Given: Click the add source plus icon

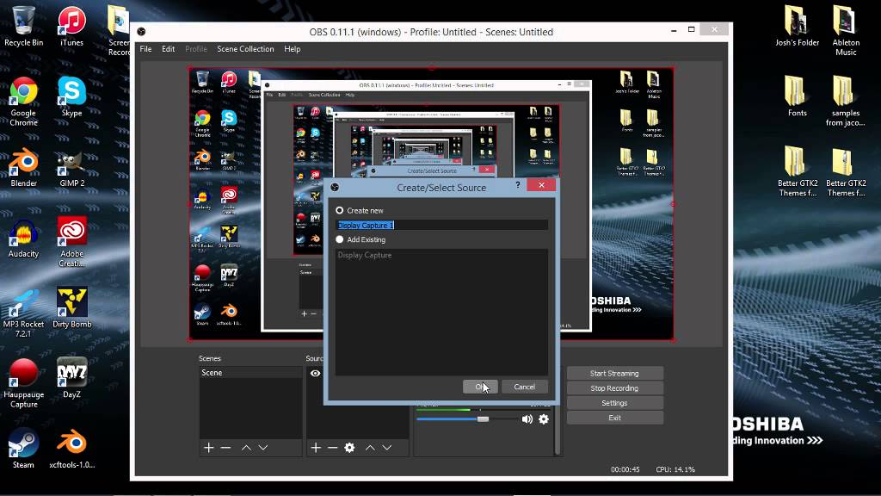Looking at the screenshot, I should [x=316, y=448].
